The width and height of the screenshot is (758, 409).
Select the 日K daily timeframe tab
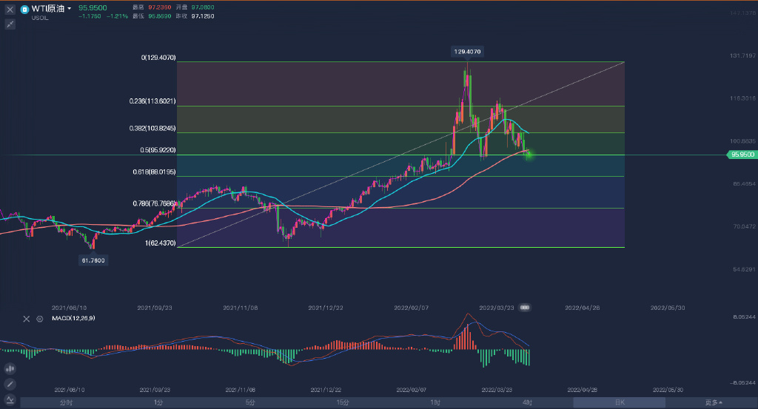[620, 402]
